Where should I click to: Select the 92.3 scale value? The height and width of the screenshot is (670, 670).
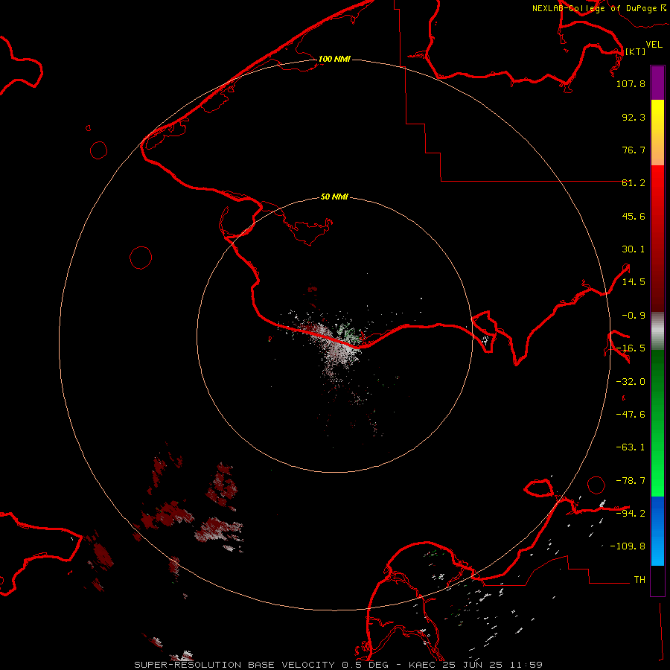coord(634,117)
